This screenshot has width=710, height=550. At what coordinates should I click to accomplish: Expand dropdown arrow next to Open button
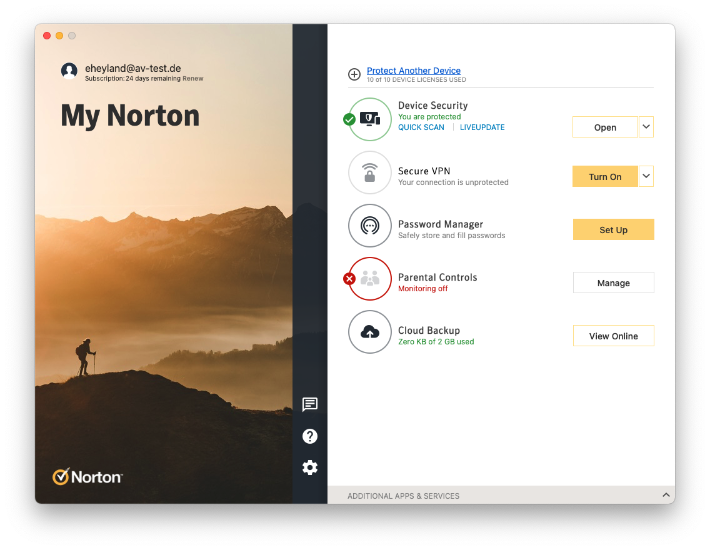pos(646,127)
